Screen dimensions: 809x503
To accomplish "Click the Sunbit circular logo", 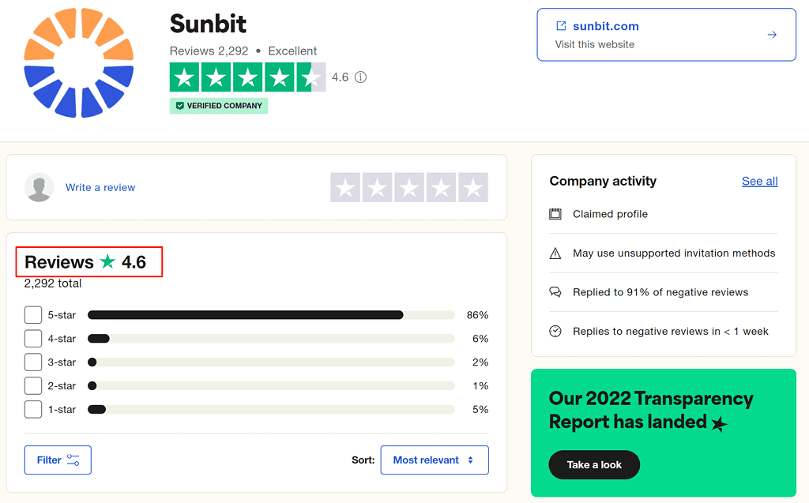I will tap(77, 63).
